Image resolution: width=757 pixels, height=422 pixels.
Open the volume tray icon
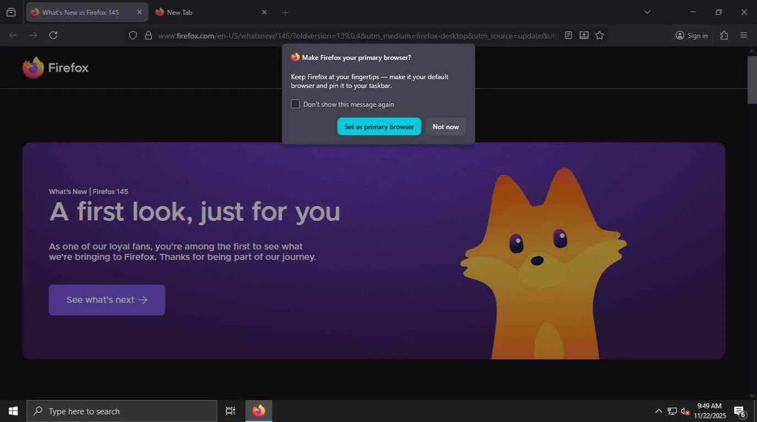pyautogui.click(x=685, y=411)
